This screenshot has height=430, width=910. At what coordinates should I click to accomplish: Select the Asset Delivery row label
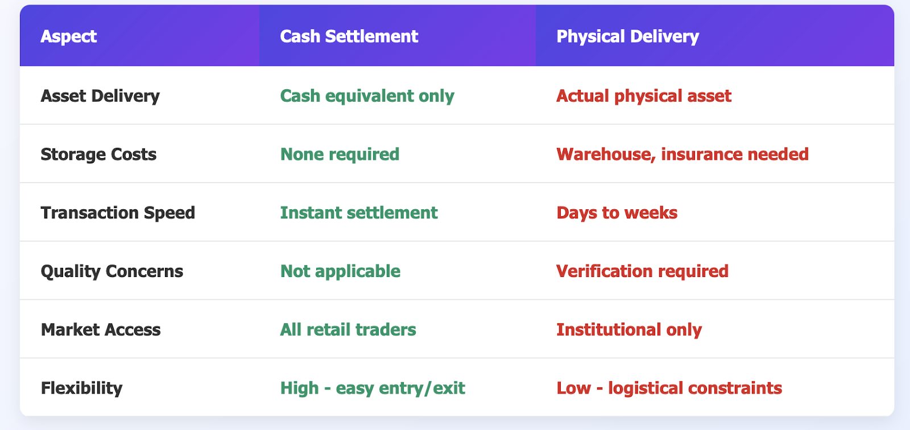100,96
